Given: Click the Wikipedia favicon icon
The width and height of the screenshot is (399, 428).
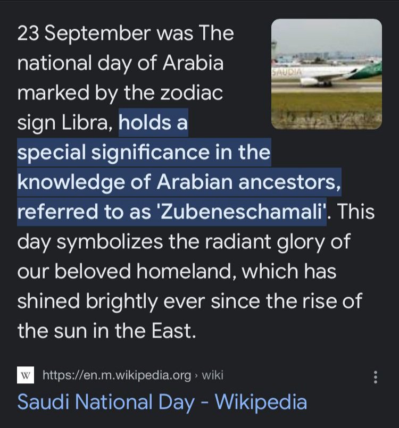Looking at the screenshot, I should click(26, 376).
